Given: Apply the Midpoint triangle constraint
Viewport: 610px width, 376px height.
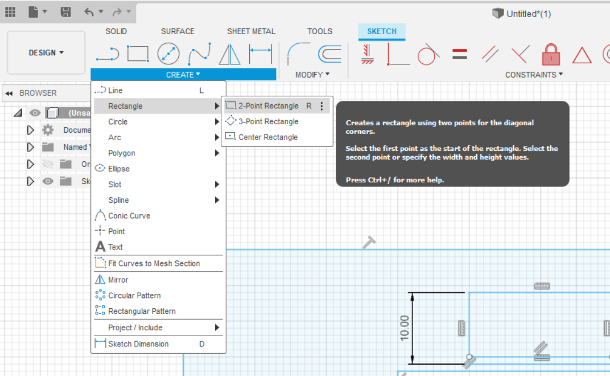Looking at the screenshot, I should pyautogui.click(x=582, y=55).
